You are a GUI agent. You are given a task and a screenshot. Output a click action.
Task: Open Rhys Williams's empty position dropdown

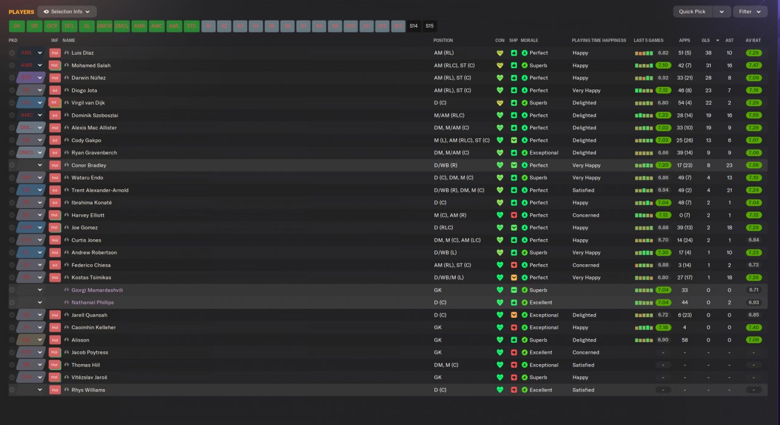coord(32,390)
